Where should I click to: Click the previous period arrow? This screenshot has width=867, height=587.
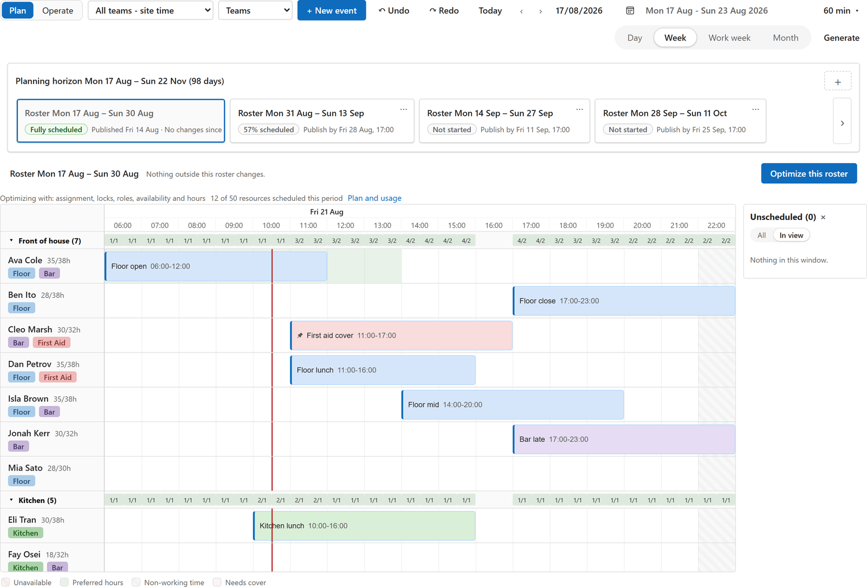[521, 11]
